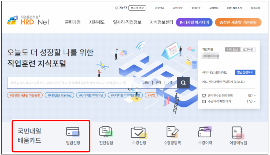Open 온라인수강신청 현황 0건 row

point(229,96)
